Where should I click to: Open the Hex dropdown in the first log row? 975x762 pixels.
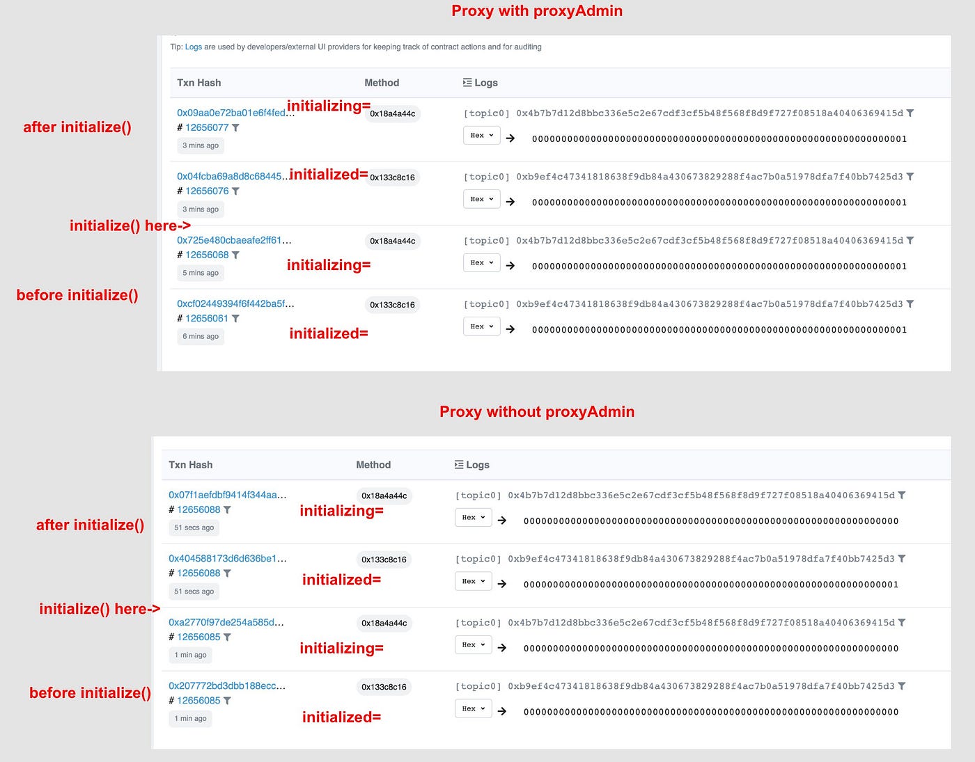coord(481,135)
